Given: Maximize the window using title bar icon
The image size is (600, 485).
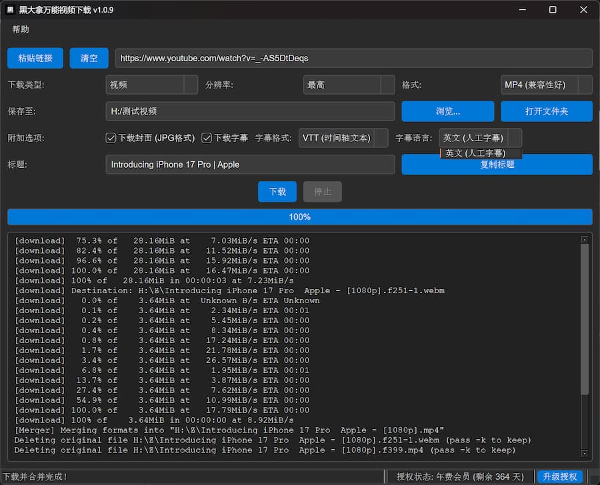Looking at the screenshot, I should tap(553, 10).
